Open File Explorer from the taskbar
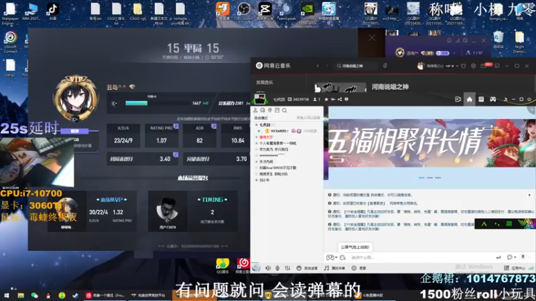 click(21, 295)
